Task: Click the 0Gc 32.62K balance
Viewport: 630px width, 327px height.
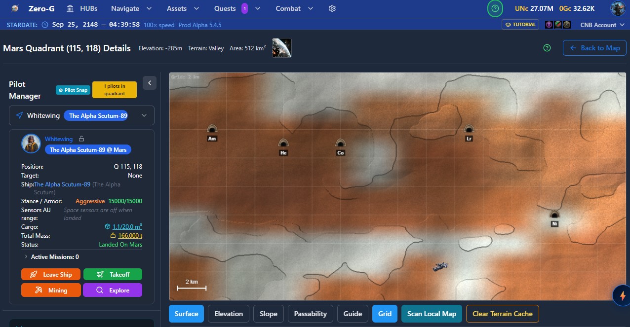Action: pyautogui.click(x=577, y=8)
